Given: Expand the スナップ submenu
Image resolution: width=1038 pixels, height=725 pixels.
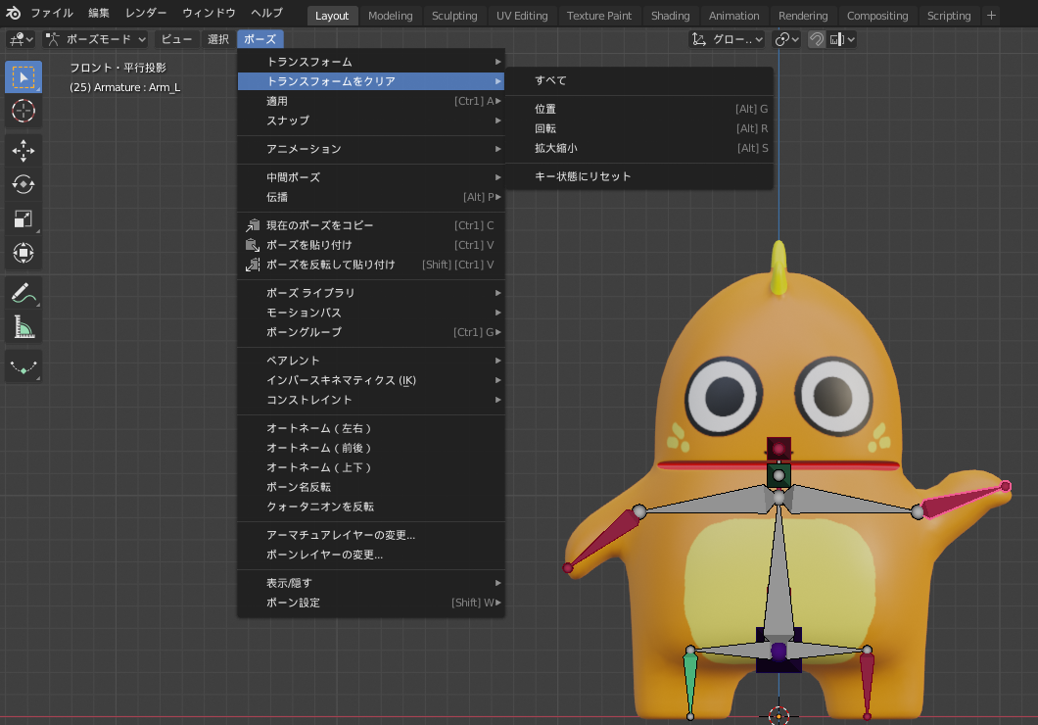Looking at the screenshot, I should (371, 121).
